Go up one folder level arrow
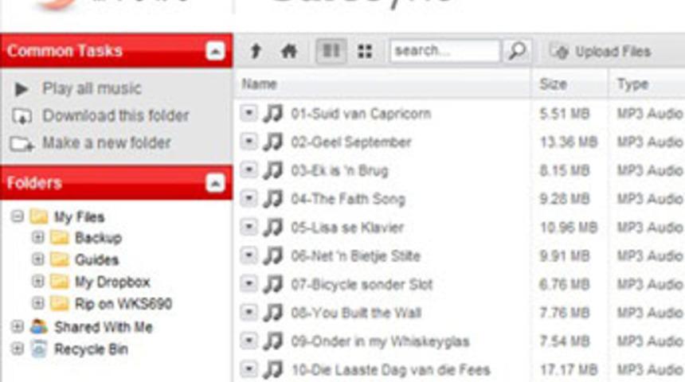Image resolution: width=685 pixels, height=382 pixels. 256,51
